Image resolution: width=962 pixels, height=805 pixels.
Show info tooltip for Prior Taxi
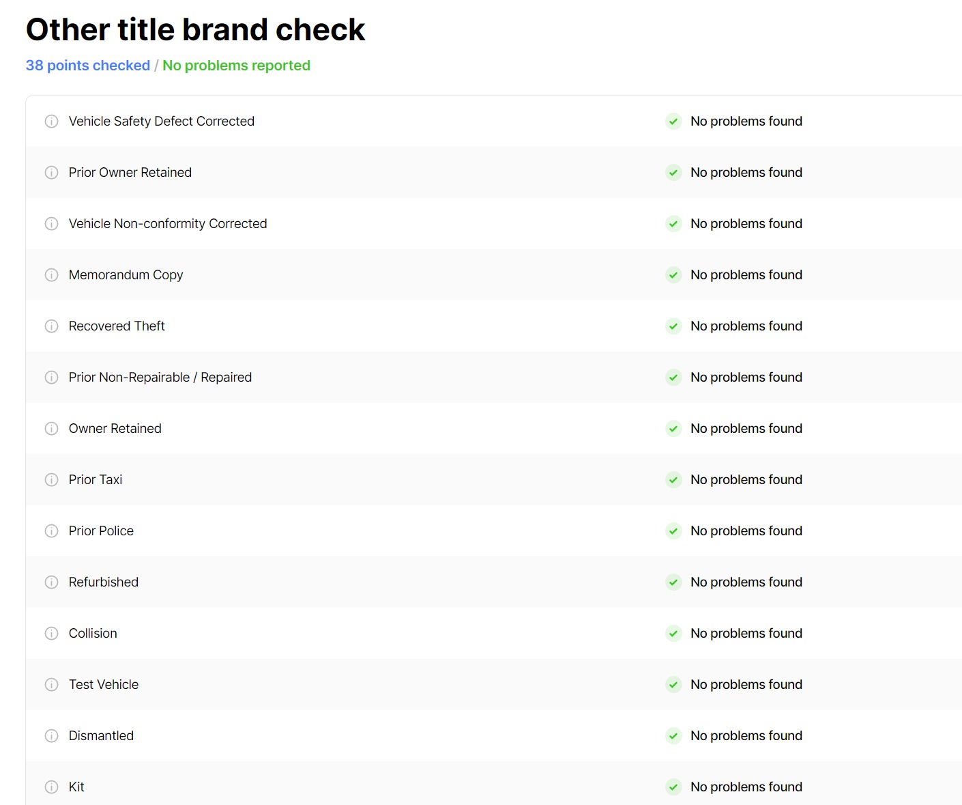pyautogui.click(x=51, y=480)
